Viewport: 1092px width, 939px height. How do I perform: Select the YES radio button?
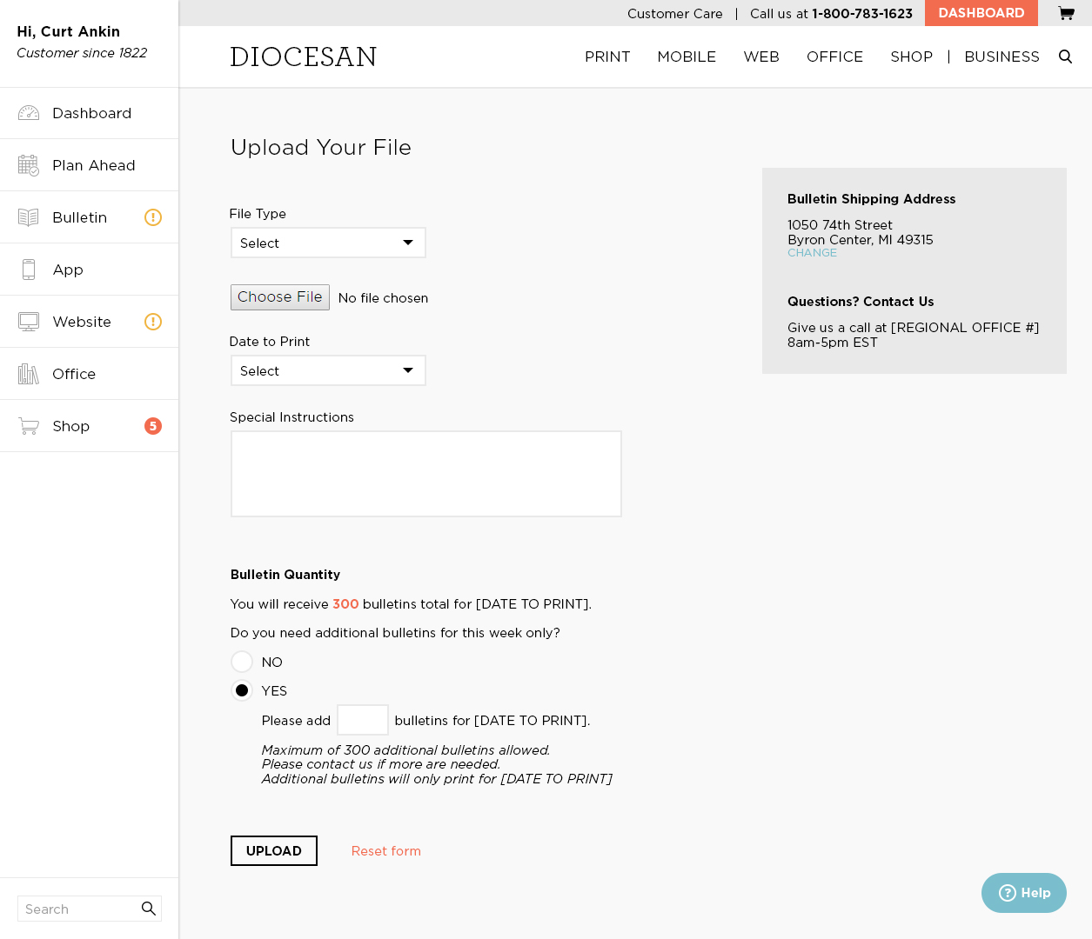[242, 690]
